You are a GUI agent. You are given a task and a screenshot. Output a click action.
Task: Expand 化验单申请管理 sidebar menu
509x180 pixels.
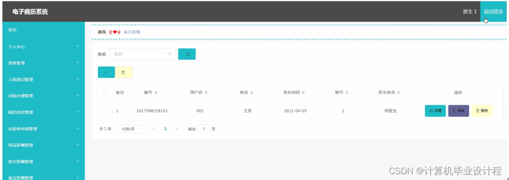click(43, 129)
